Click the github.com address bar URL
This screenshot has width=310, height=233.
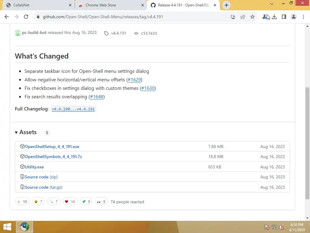[x=103, y=17]
